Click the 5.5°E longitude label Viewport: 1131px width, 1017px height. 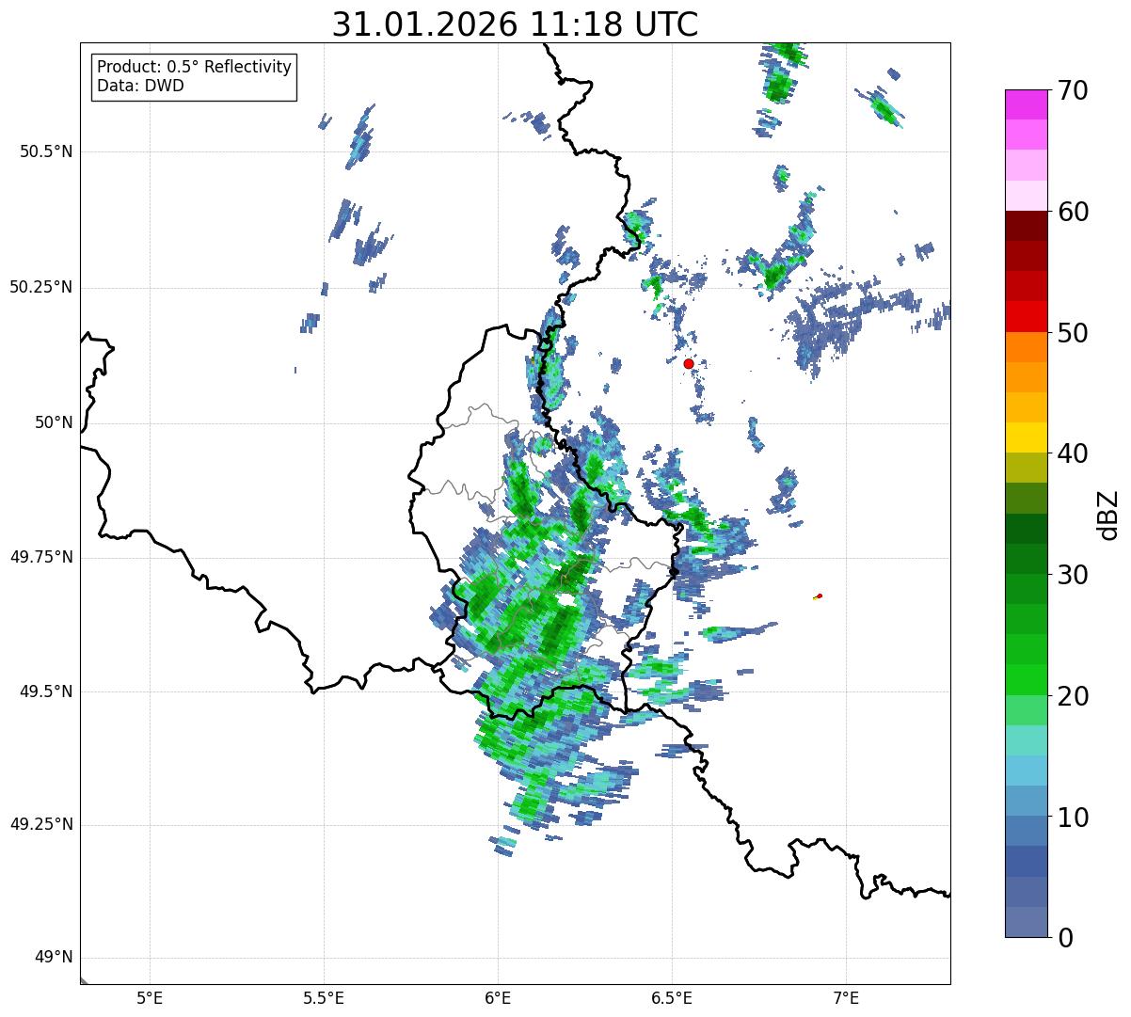(x=324, y=997)
